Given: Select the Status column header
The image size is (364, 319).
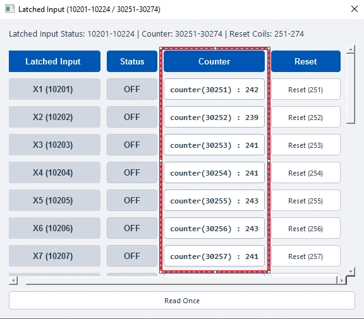Looking at the screenshot, I should click(132, 61).
